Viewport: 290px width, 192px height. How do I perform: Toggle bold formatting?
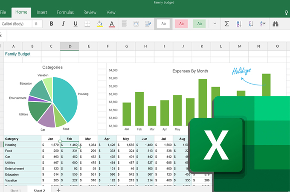pyautogui.click(x=52, y=24)
